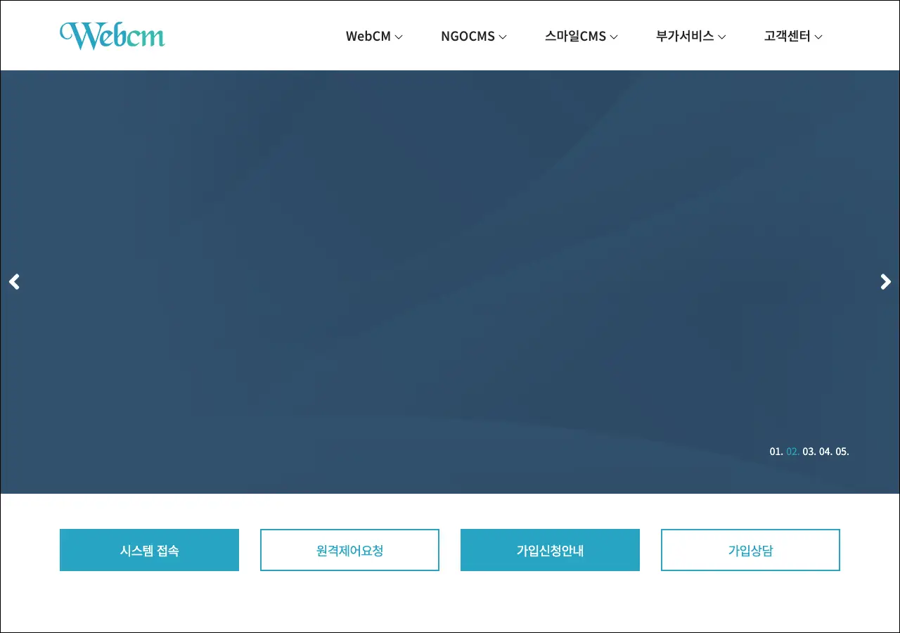Click the chevron arrow beside WebCM
The width and height of the screenshot is (900, 633).
[x=399, y=37]
